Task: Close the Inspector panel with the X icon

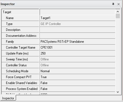Action: (x=118, y=4)
